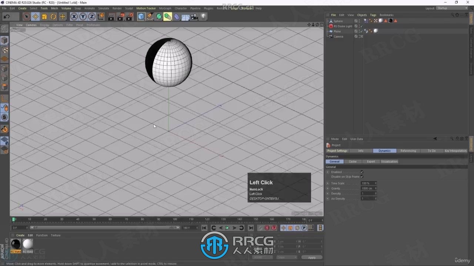Screen dimensions: 474x266
Task: Select Plane object in Object Manager
Action: [337, 31]
